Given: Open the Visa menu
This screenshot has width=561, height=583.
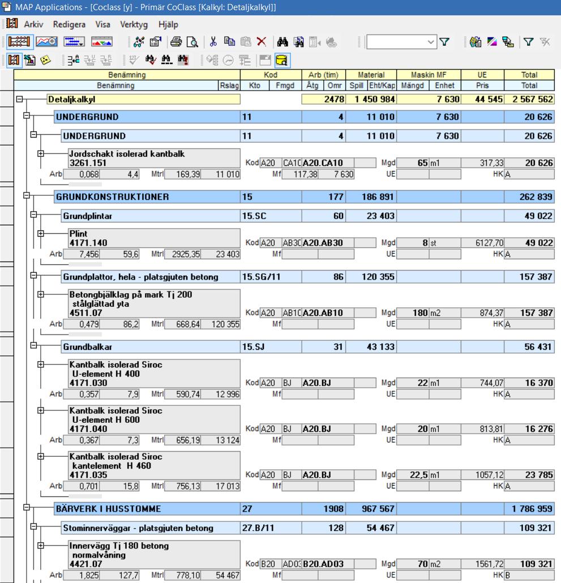Looking at the screenshot, I should point(102,24).
